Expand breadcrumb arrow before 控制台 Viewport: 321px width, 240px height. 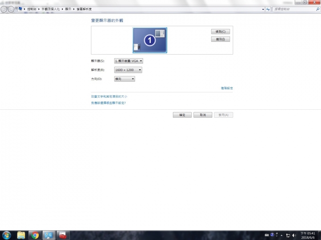coord(25,9)
